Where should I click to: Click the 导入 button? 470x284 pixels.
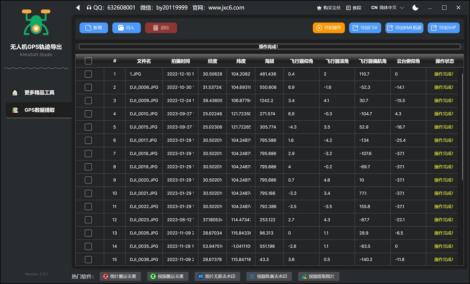click(126, 28)
